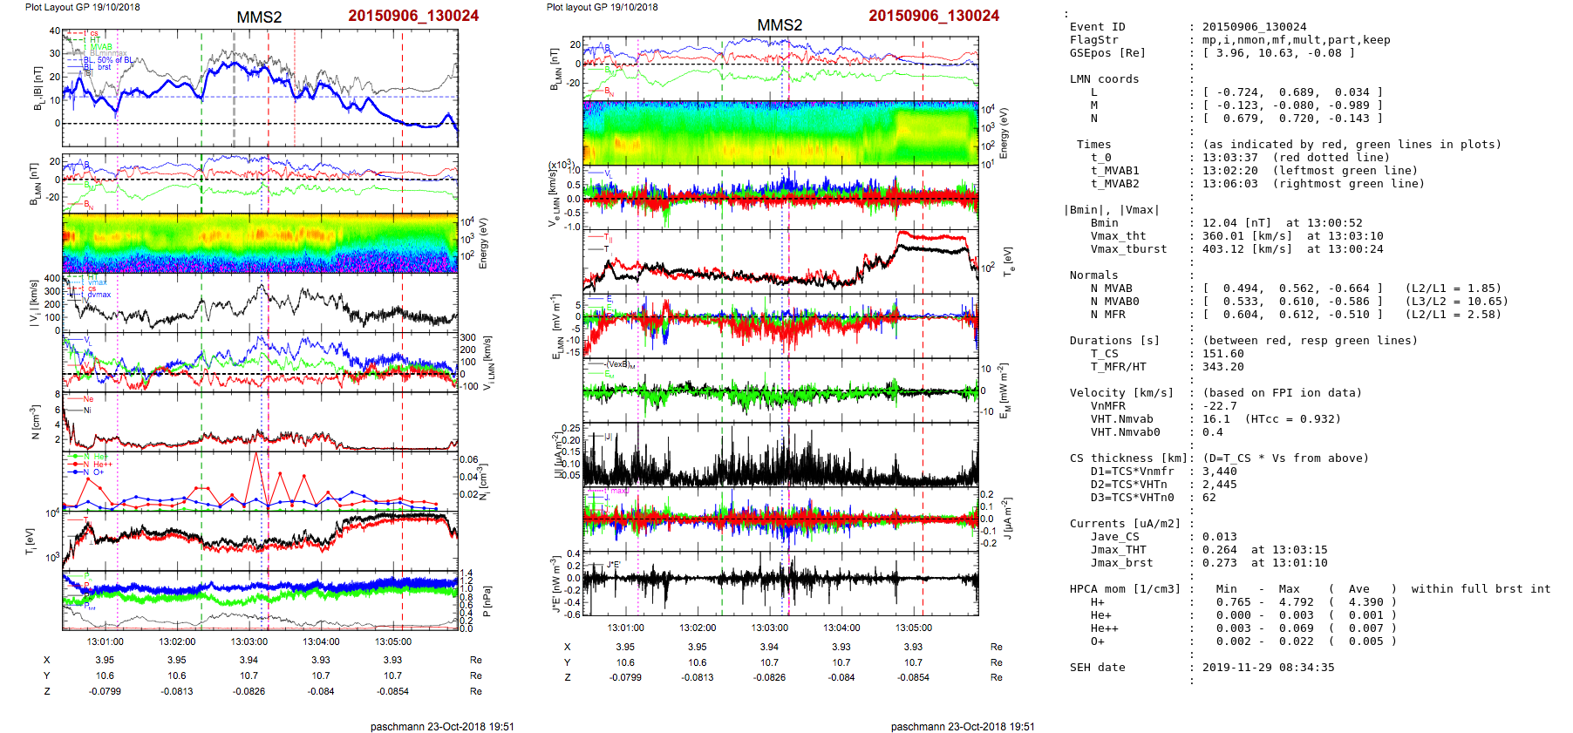Select the L vector '[ -0.724, 0.689, 0.034 ]'
Image resolution: width=1573 pixels, height=733 pixels.
1292,92
